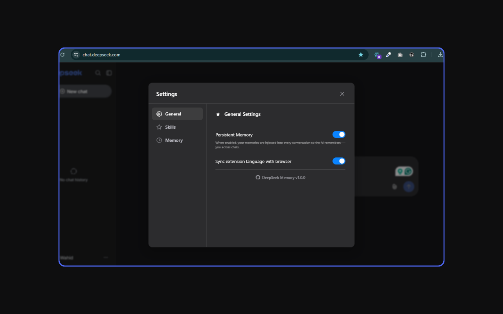Start a New chat in background page

coord(85,91)
